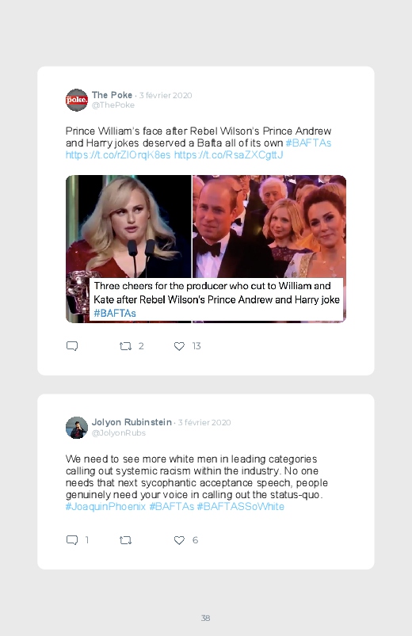412x636 pixels.
Task: Click The Poke profile avatar
Action: click(77, 100)
